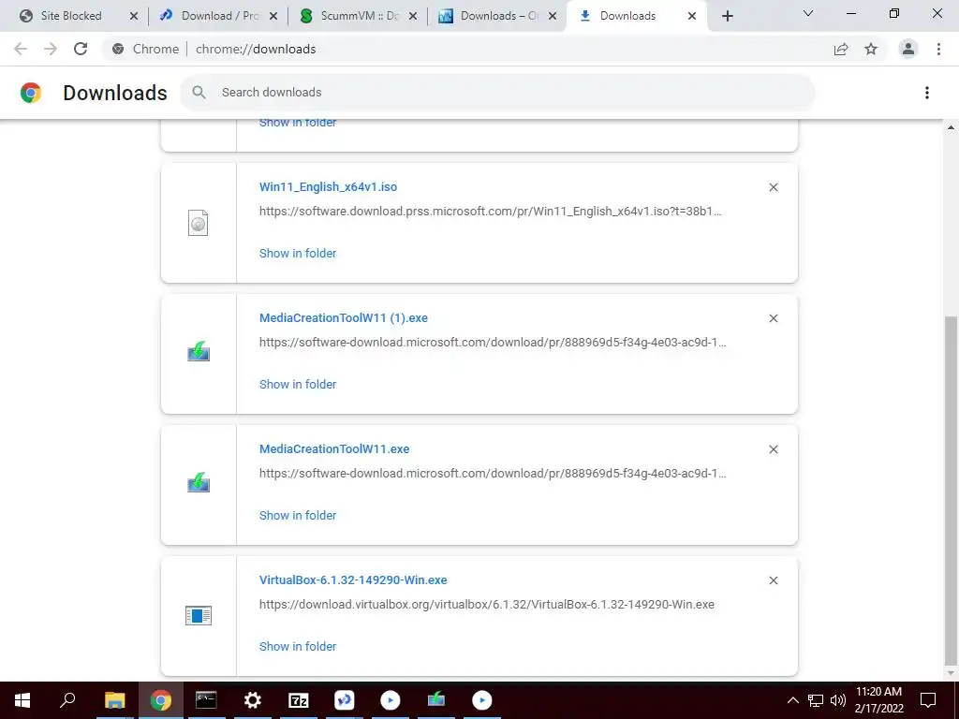Close the ScummVM tab

(413, 16)
